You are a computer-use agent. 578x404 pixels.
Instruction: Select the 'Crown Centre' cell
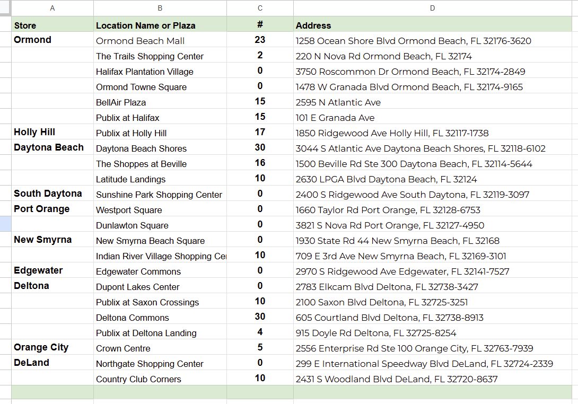(160, 347)
